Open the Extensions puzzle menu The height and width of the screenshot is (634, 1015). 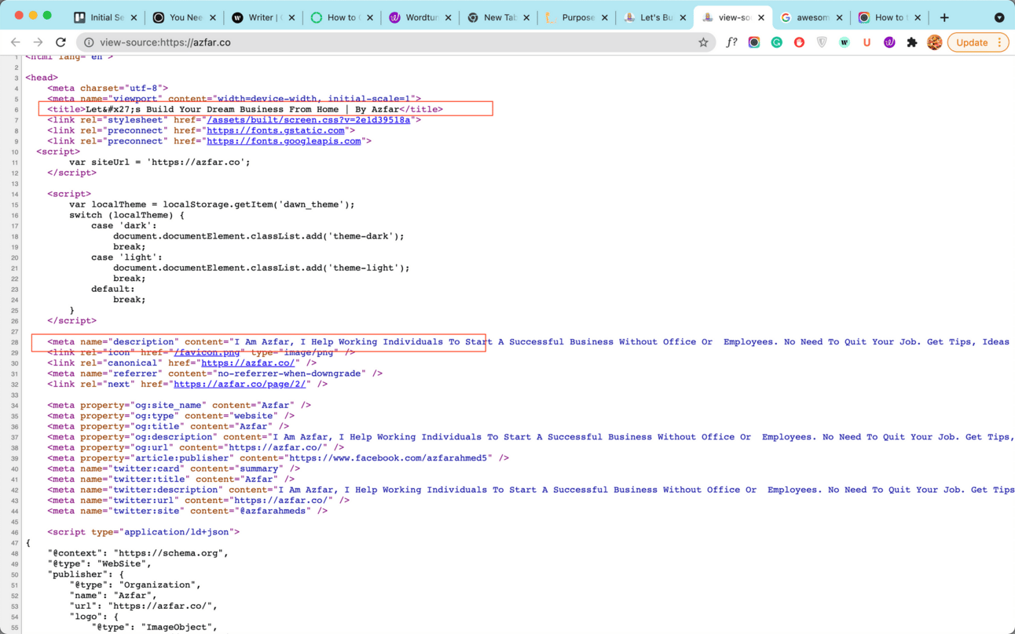(x=912, y=42)
